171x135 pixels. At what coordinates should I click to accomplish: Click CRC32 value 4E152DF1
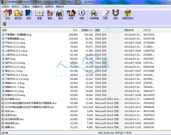click(x=149, y=35)
